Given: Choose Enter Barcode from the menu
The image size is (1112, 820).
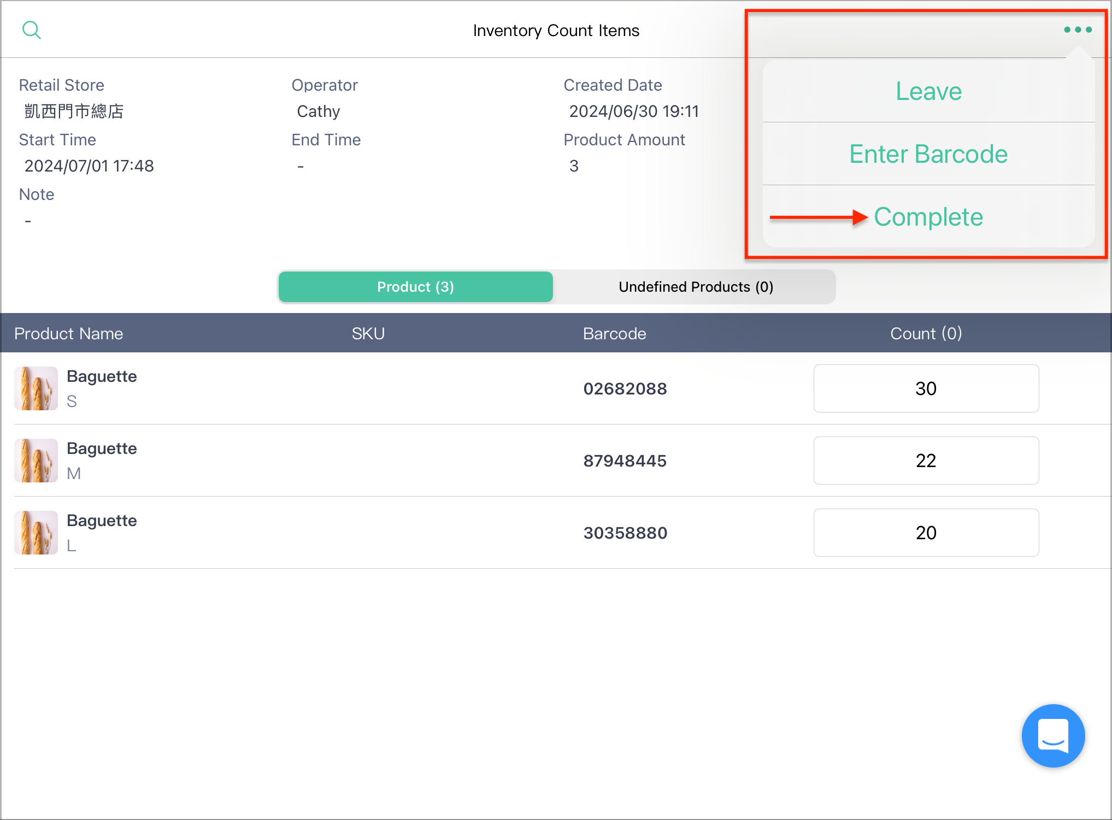Looking at the screenshot, I should [928, 154].
